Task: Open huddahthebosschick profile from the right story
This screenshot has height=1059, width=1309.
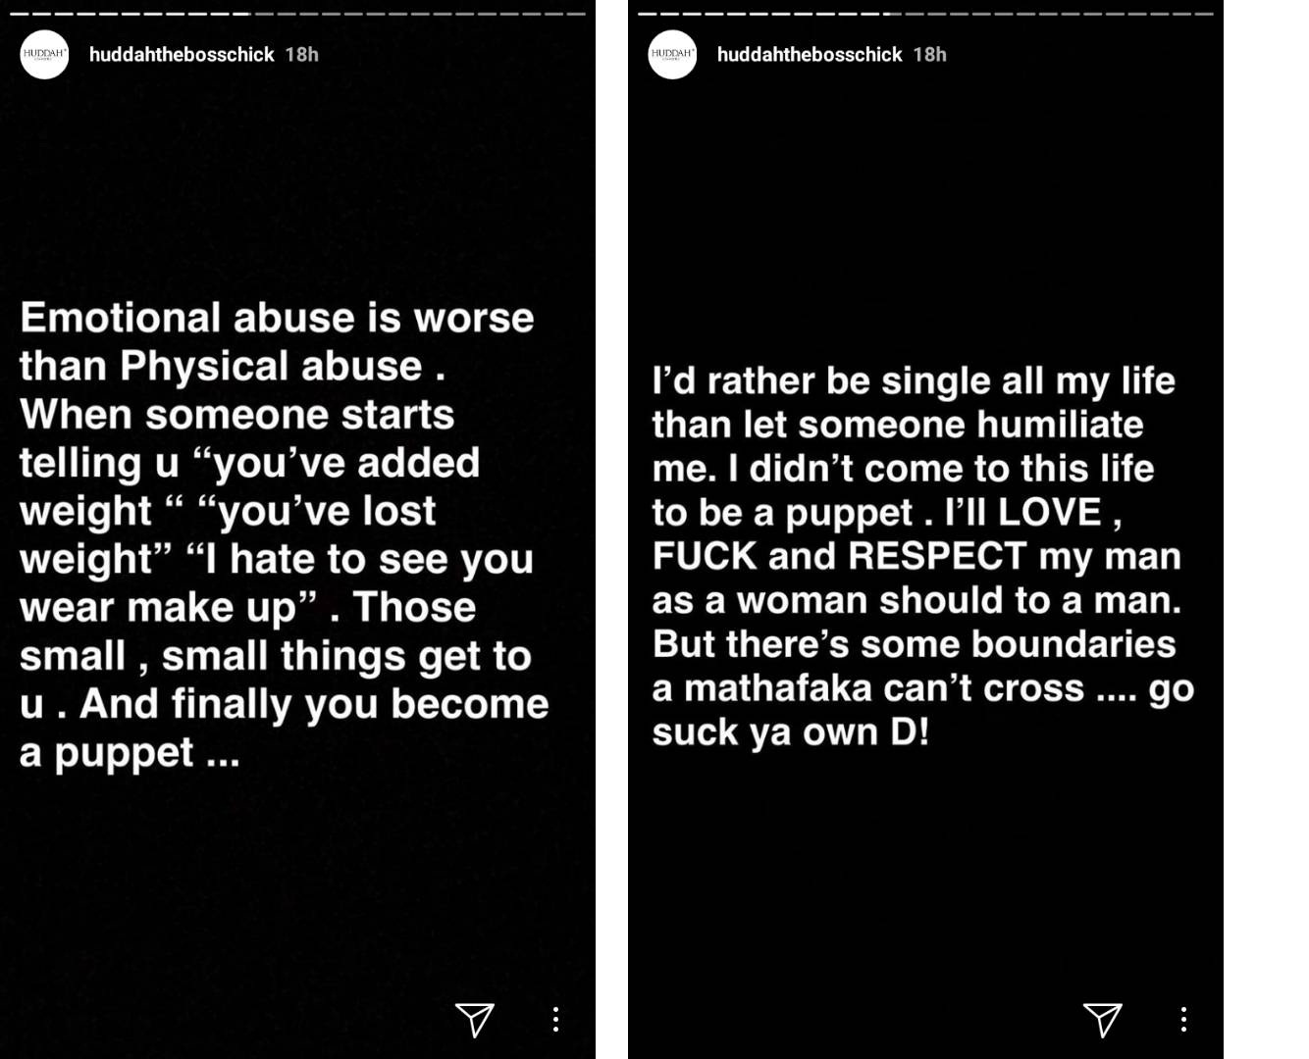Action: pos(810,55)
